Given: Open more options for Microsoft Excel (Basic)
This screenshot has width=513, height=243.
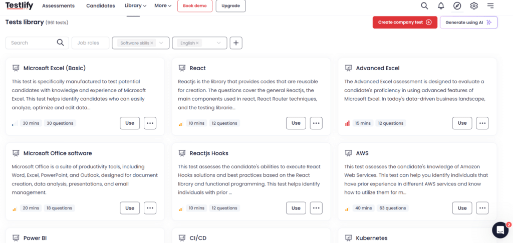Looking at the screenshot, I should point(150,123).
